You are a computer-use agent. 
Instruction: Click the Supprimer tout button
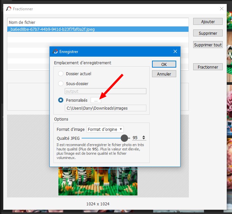(208, 45)
